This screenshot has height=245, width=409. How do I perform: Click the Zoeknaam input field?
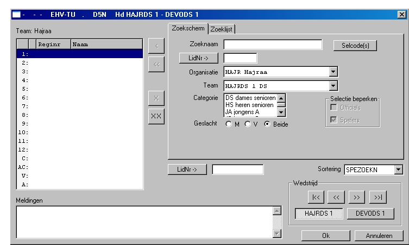click(x=273, y=45)
